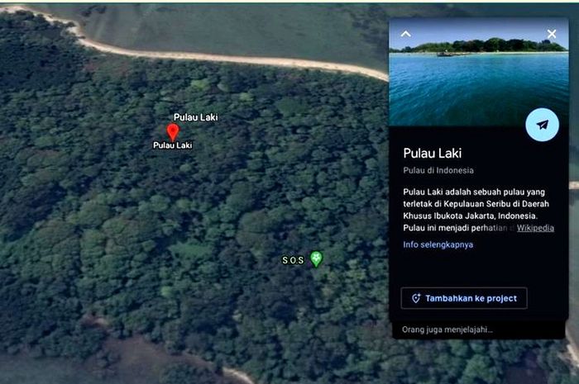Screen dimensions: 579x384
Task: Click the Pulau Laki title in the card
Action: pos(432,153)
